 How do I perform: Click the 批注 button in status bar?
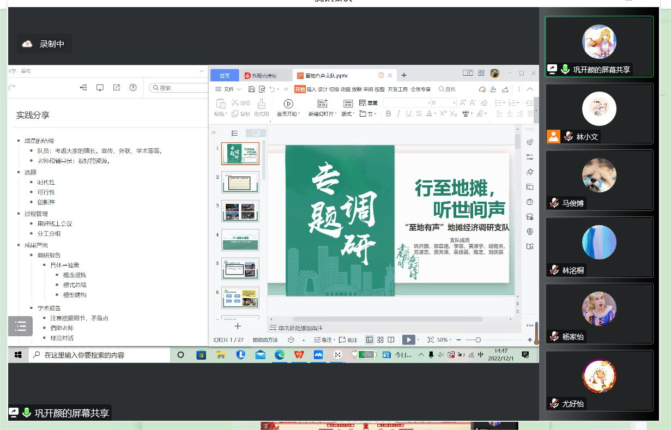coord(349,340)
